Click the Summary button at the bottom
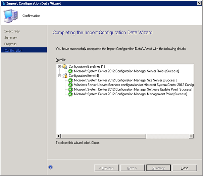203x176 pixels. coord(158,168)
